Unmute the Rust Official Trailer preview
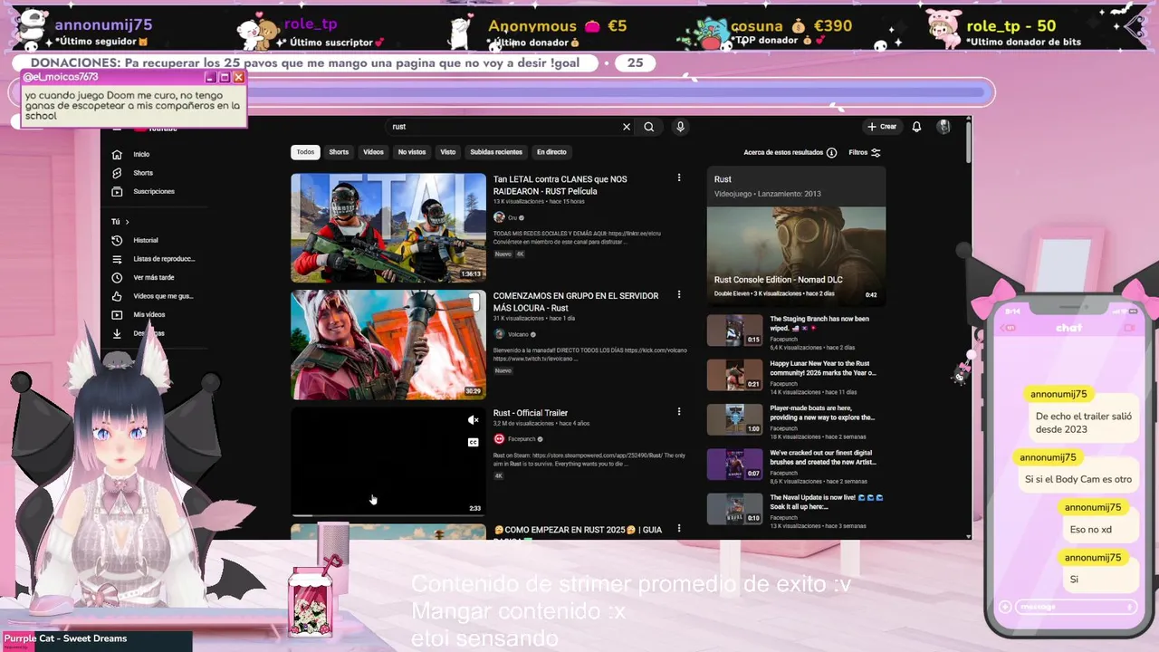This screenshot has height=652, width=1159. 473,420
